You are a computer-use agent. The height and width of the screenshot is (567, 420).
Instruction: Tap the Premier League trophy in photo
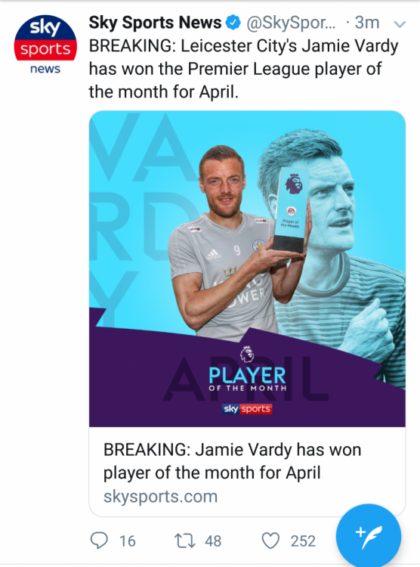pyautogui.click(x=292, y=209)
